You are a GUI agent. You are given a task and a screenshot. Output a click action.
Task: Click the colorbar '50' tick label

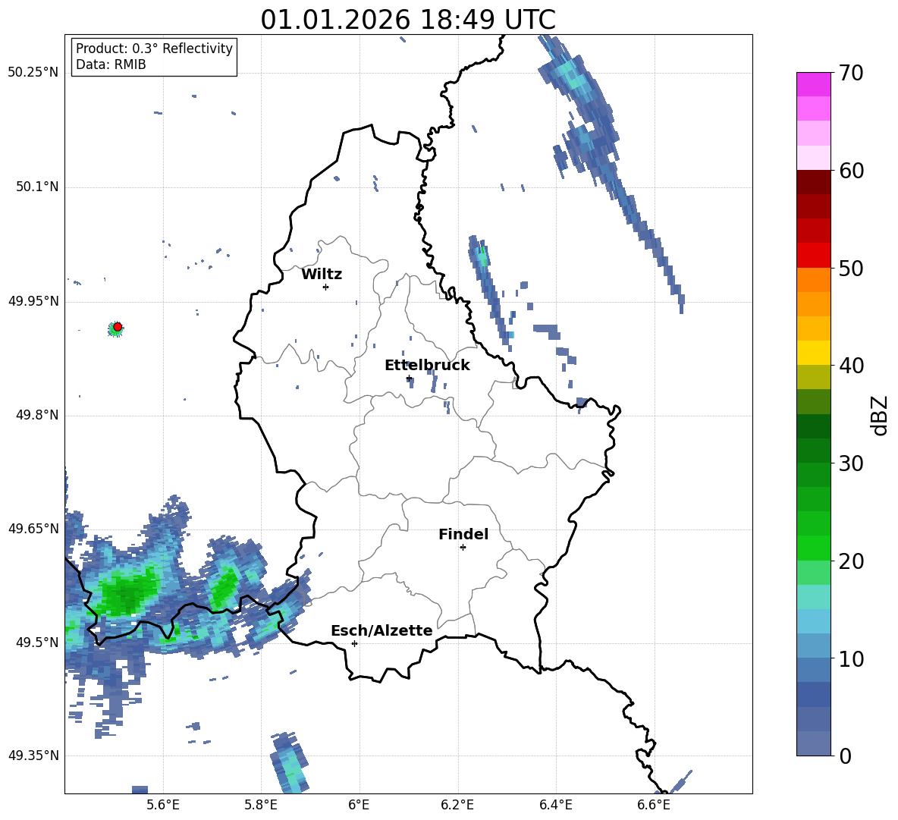coord(851,268)
